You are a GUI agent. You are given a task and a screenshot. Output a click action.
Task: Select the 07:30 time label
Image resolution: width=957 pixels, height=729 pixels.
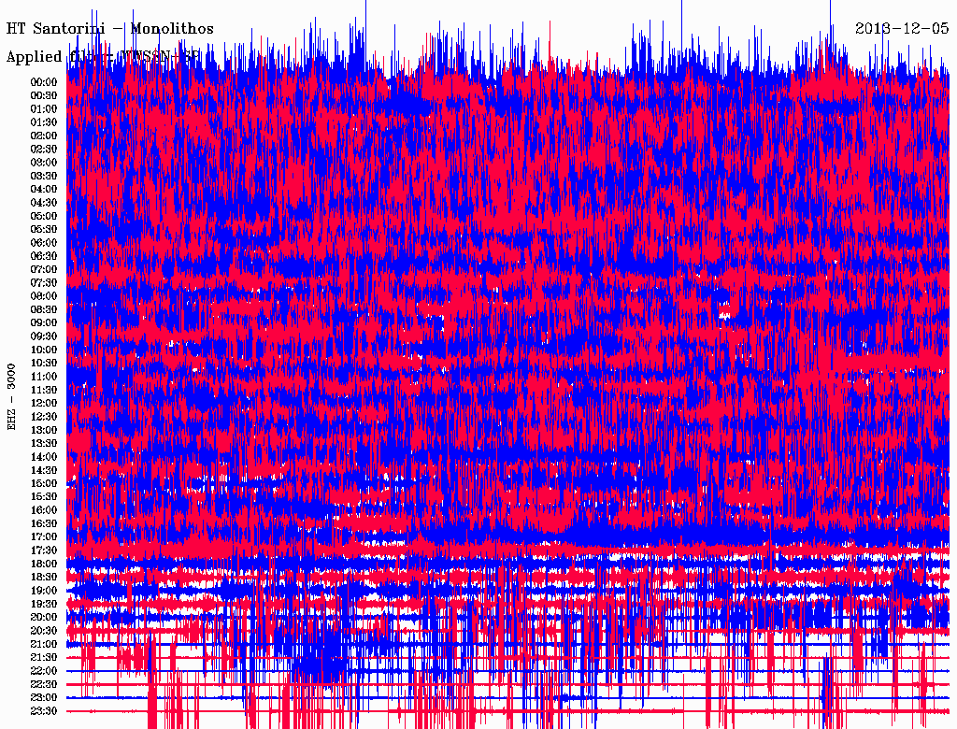44,283
